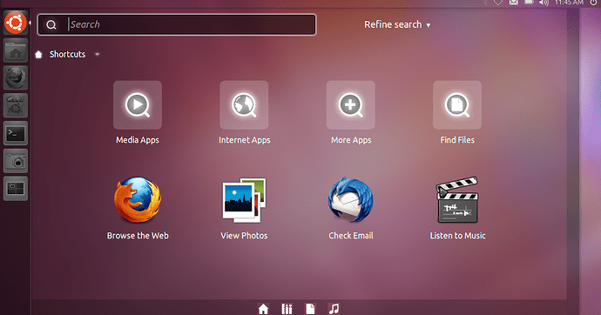Switch to the Music lens tab

(x=334, y=309)
